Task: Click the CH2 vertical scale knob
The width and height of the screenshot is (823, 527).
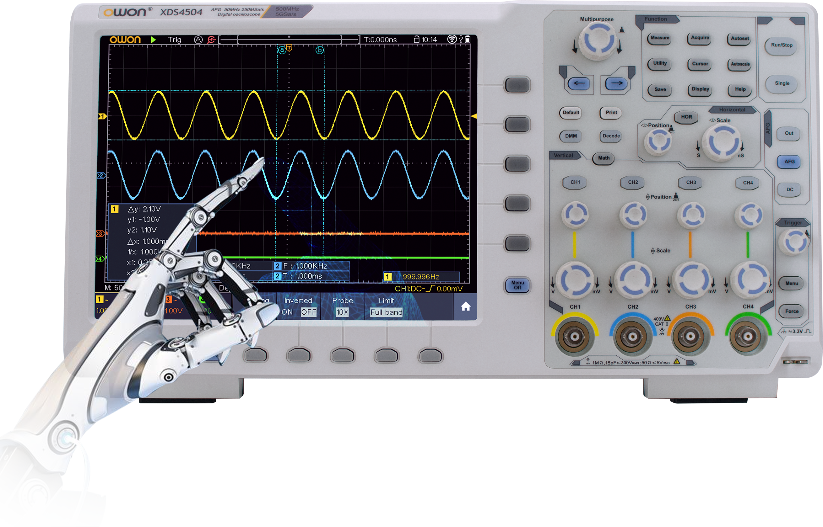Action: coord(633,279)
